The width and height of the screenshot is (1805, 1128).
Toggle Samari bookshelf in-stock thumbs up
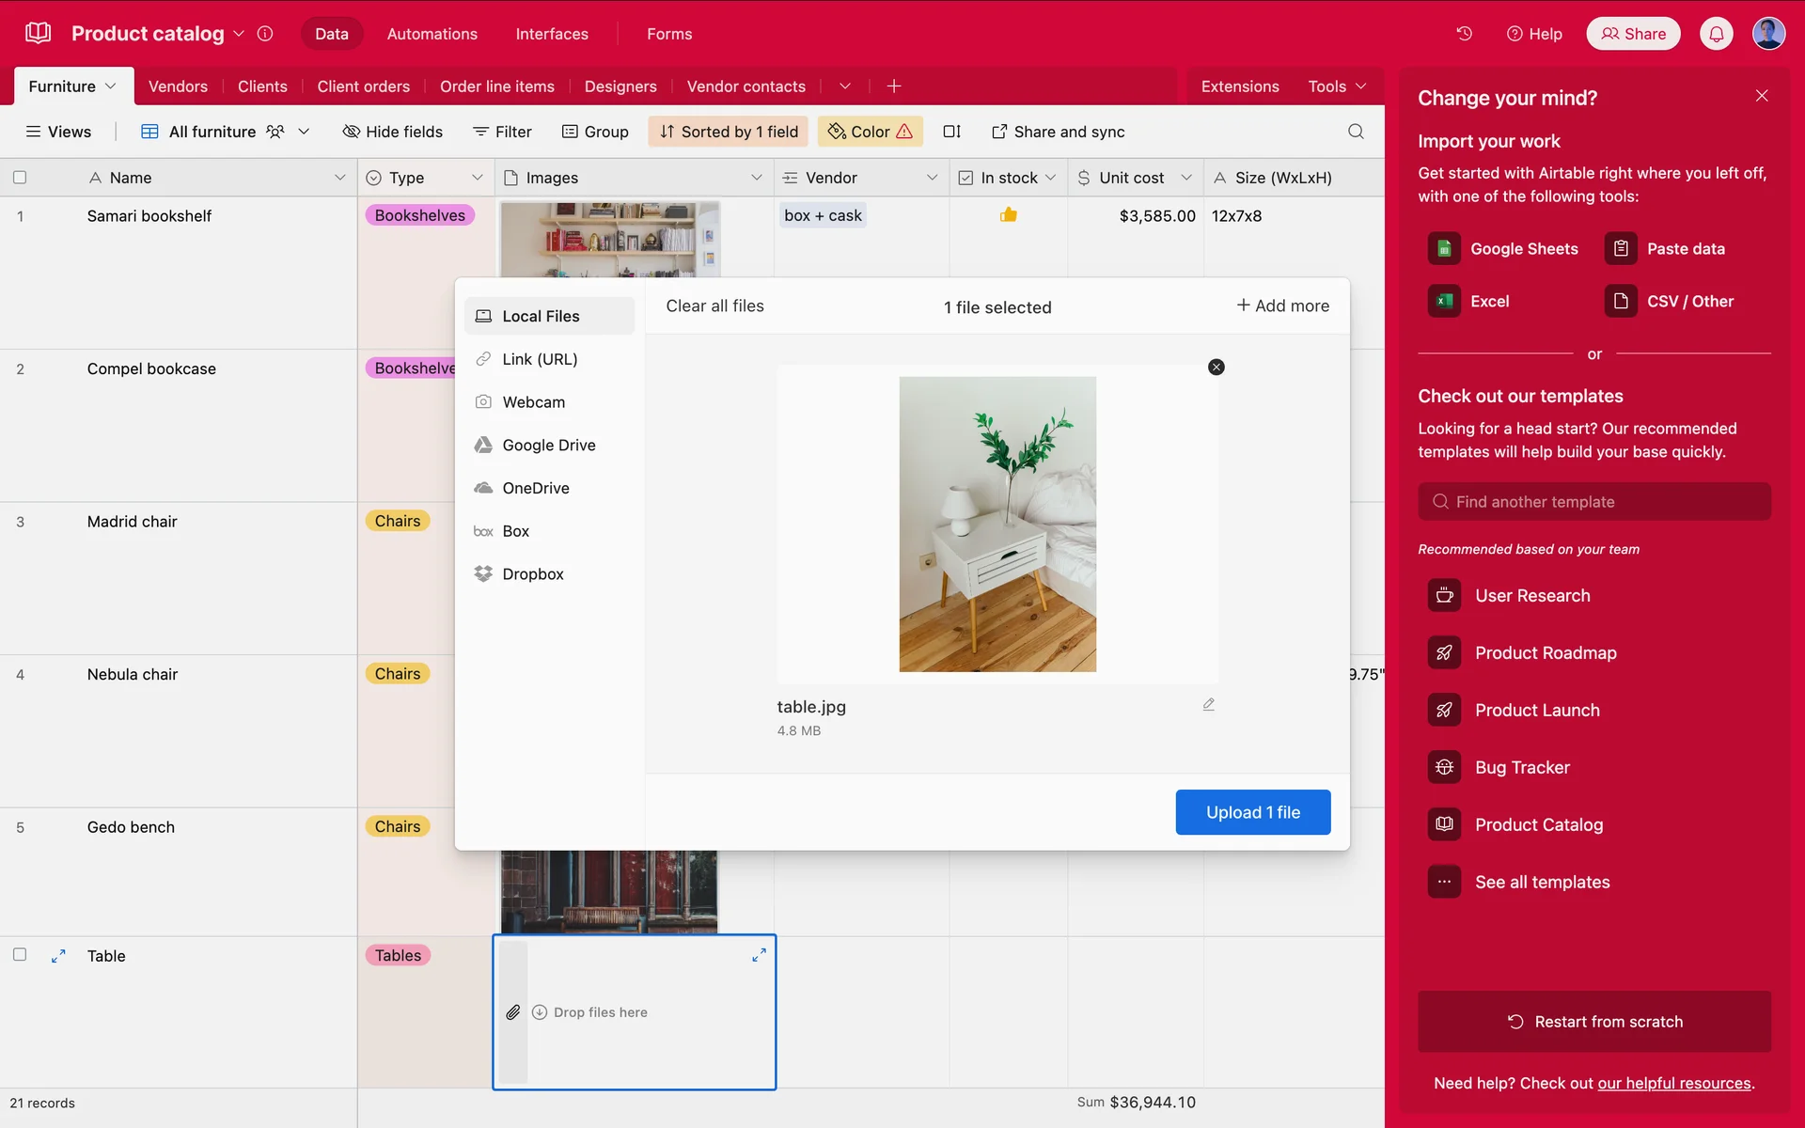pyautogui.click(x=1008, y=215)
